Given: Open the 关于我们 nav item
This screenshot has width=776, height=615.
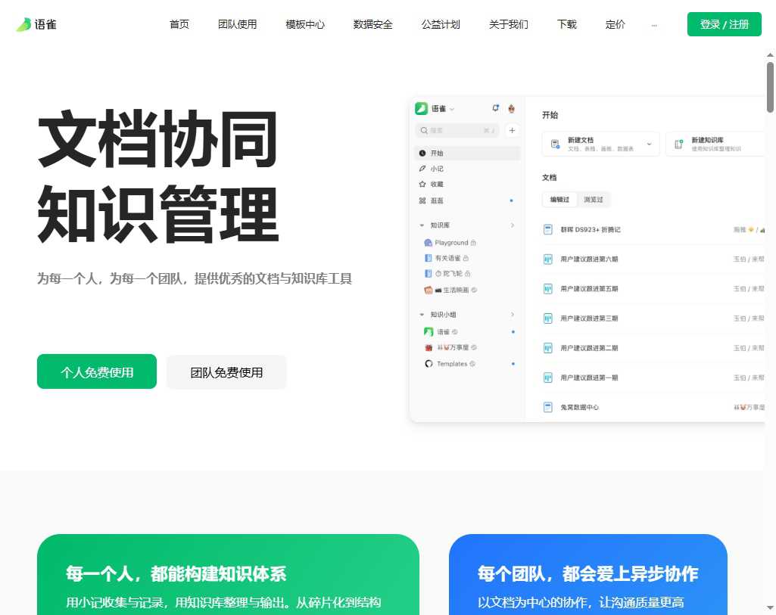Looking at the screenshot, I should [509, 24].
